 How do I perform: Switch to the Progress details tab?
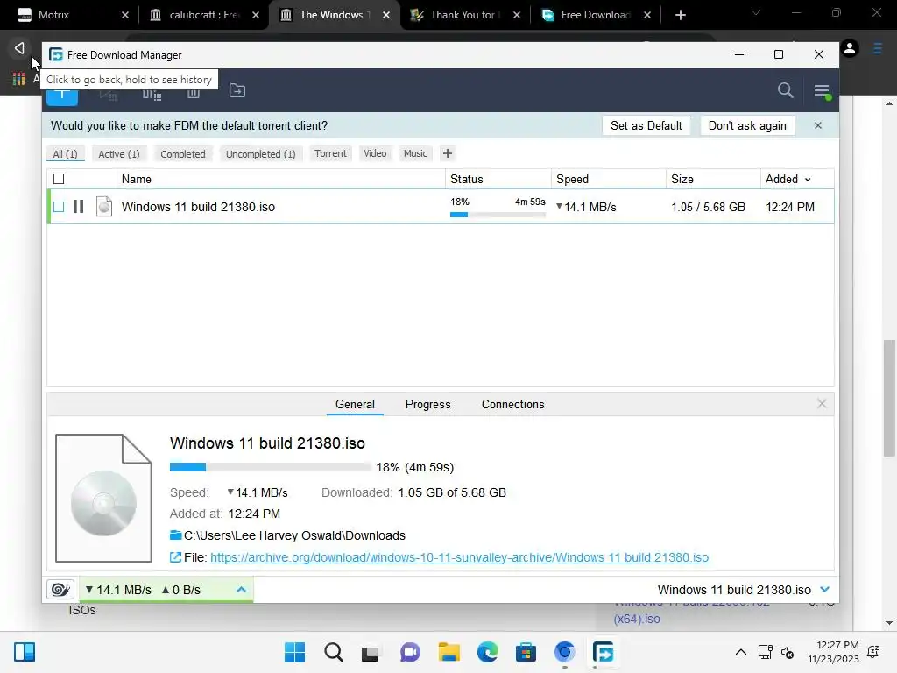tap(427, 404)
